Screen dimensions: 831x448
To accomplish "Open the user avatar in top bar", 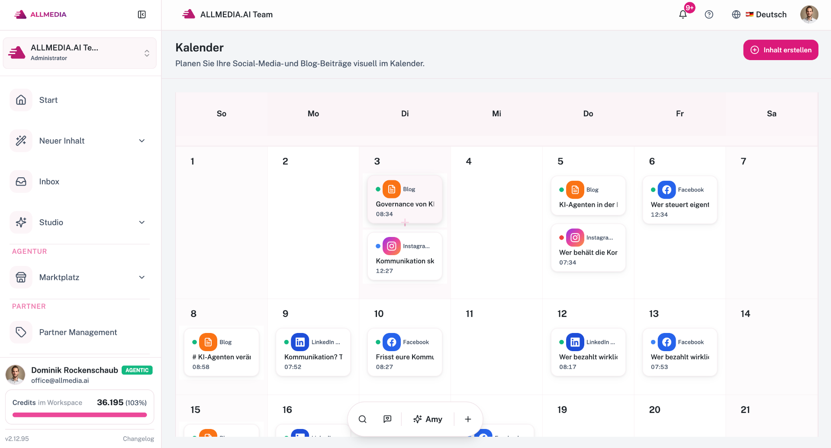I will [x=809, y=14].
